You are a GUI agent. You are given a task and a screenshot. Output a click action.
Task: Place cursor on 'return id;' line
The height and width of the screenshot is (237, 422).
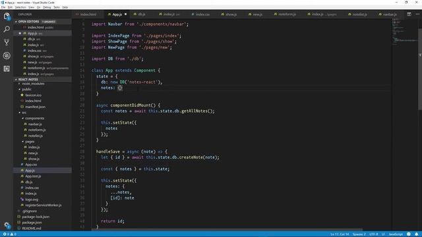click(113, 221)
